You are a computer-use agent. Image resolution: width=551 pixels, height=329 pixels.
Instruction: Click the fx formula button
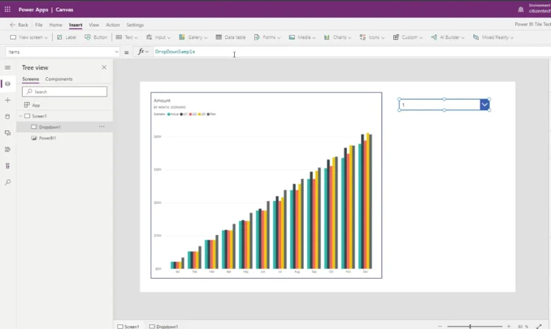tap(143, 52)
